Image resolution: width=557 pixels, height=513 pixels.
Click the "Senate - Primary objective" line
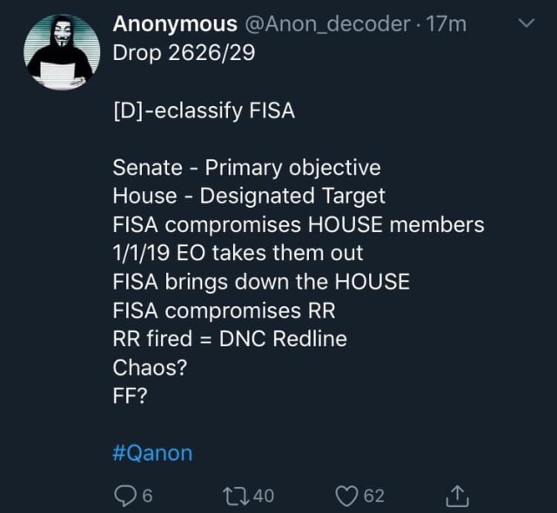click(246, 167)
